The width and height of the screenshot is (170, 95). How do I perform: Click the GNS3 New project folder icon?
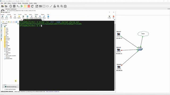click(2, 6)
